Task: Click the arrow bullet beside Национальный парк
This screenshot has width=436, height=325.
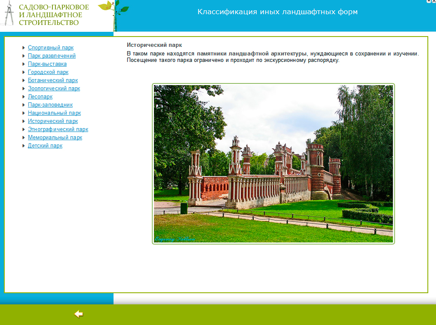Action: pos(23,113)
